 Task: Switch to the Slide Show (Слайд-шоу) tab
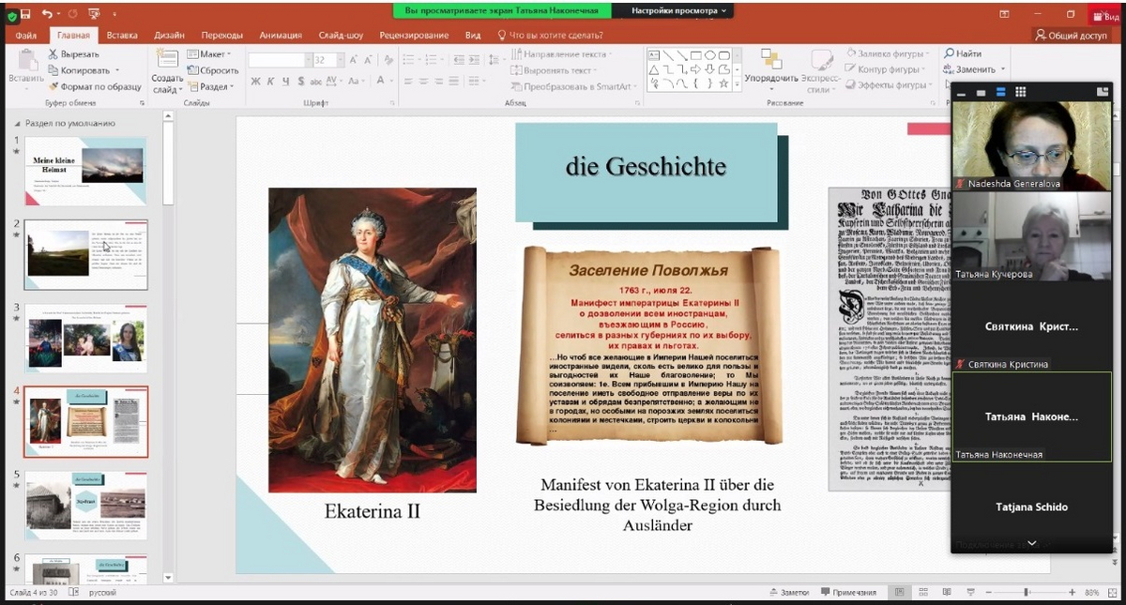click(x=341, y=35)
